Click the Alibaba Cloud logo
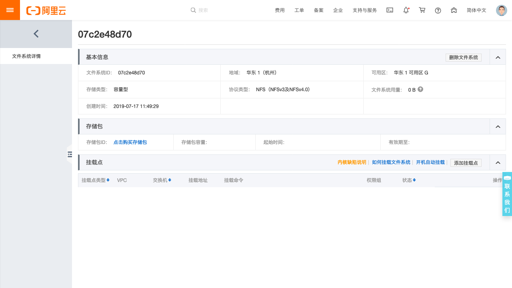Screen dimensions: 512x288 tap(46, 11)
